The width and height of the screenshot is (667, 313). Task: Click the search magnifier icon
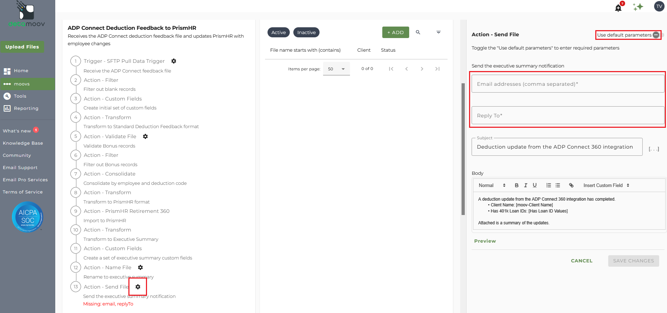[418, 32]
